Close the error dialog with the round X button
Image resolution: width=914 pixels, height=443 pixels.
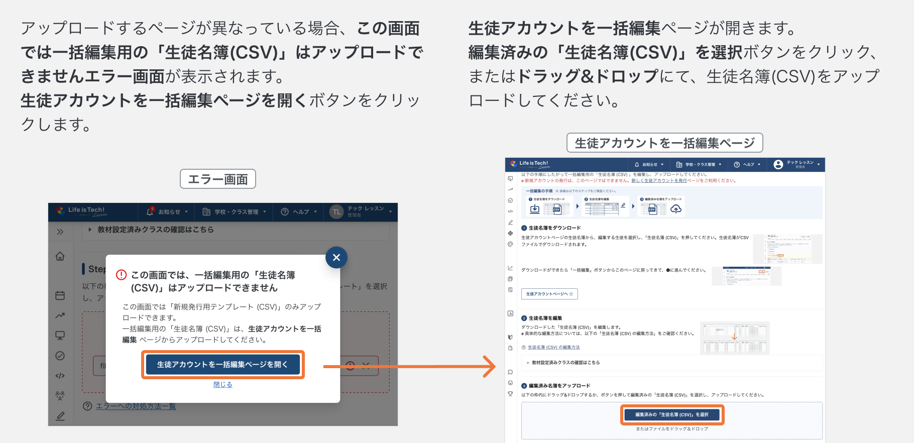pos(336,257)
